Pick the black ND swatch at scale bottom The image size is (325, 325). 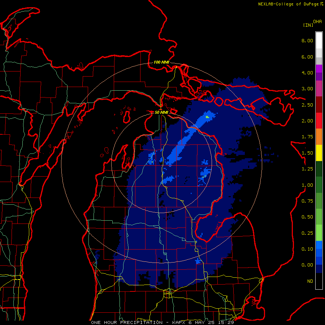[319, 281]
